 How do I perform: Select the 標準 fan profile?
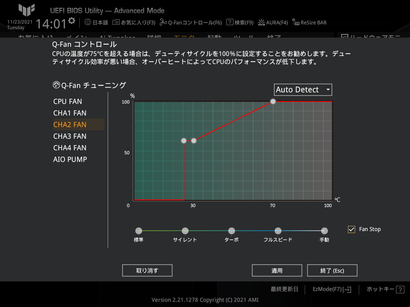[x=139, y=231]
